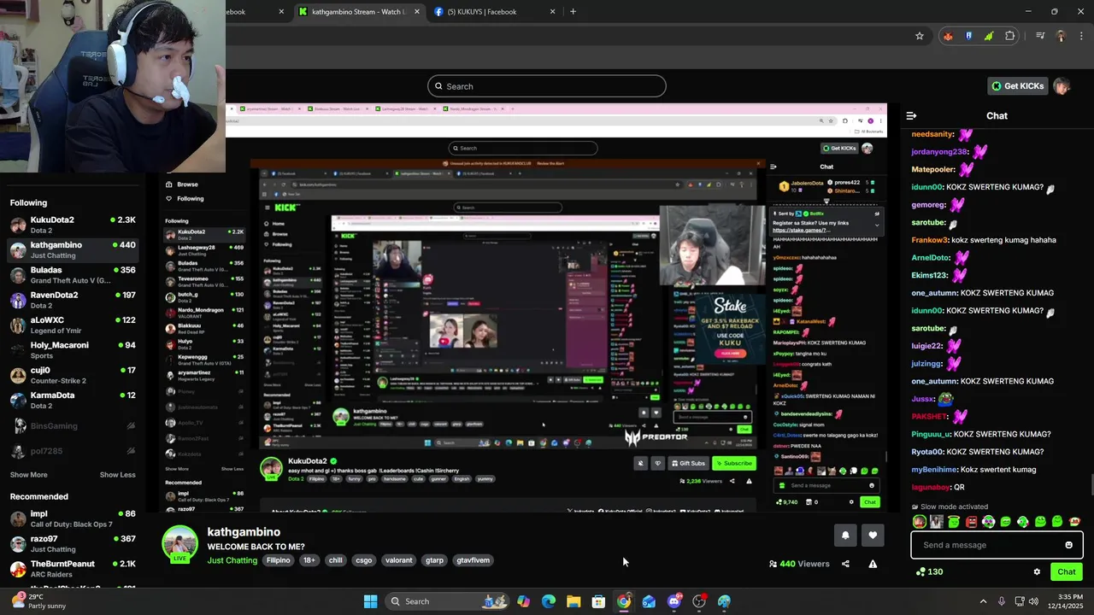1094x615 pixels.
Task: Close the KUKUYS Facebook tab
Action: coord(552,12)
